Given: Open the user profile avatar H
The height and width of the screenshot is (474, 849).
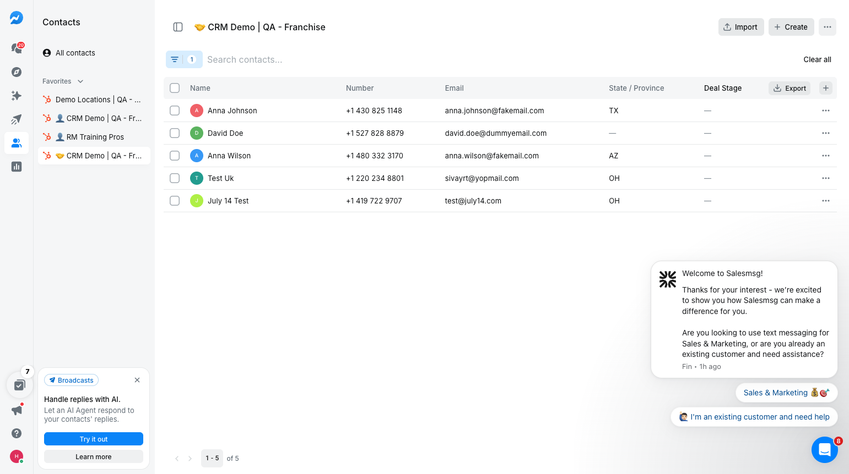Looking at the screenshot, I should pos(17,456).
